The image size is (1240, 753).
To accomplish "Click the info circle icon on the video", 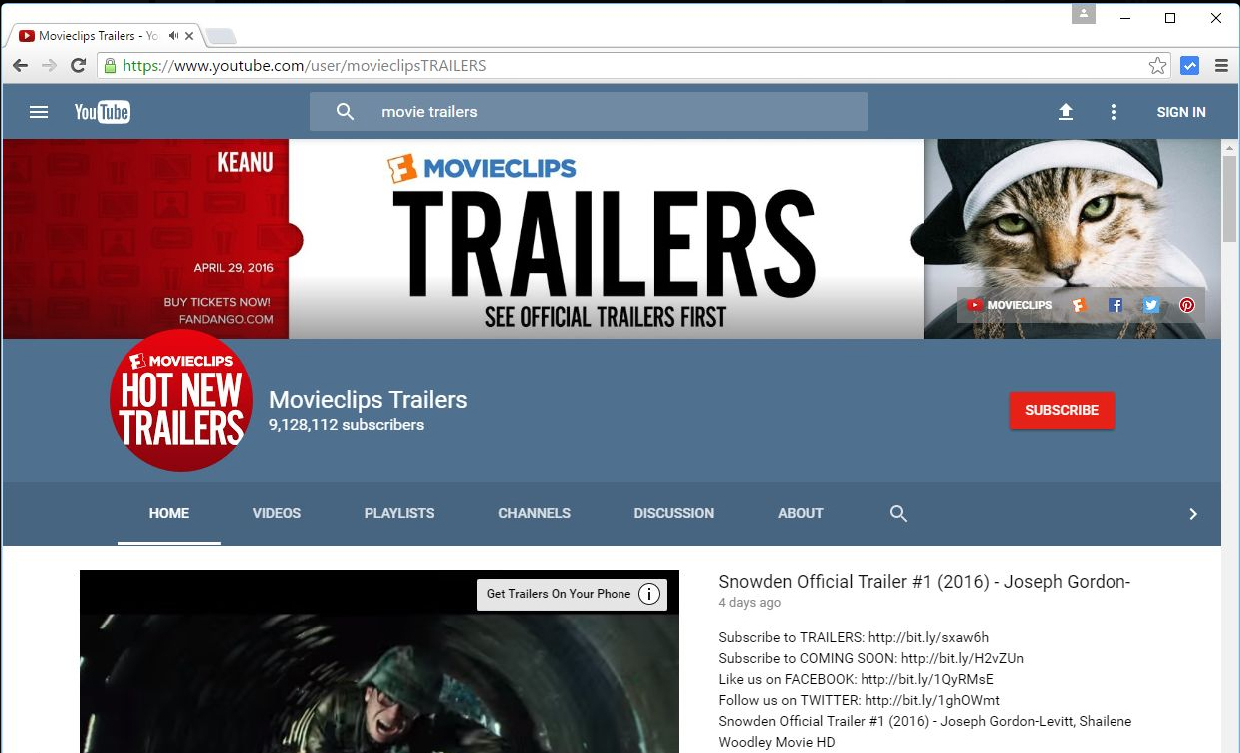I will 649,594.
